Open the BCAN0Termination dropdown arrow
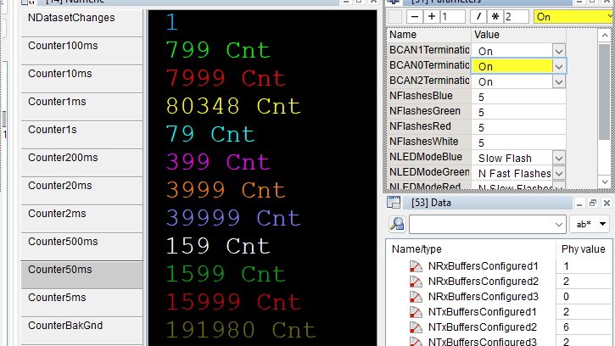Screen dimensions: 615x346 click(x=559, y=66)
